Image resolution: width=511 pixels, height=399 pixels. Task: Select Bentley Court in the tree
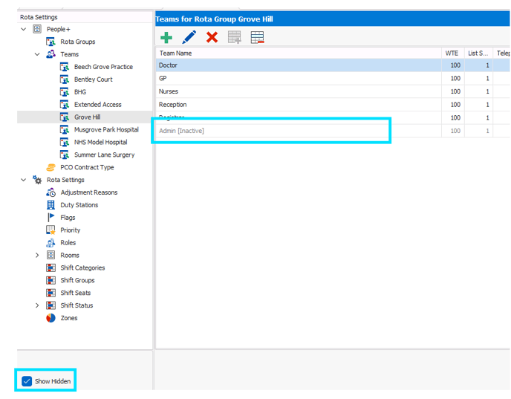pos(93,80)
